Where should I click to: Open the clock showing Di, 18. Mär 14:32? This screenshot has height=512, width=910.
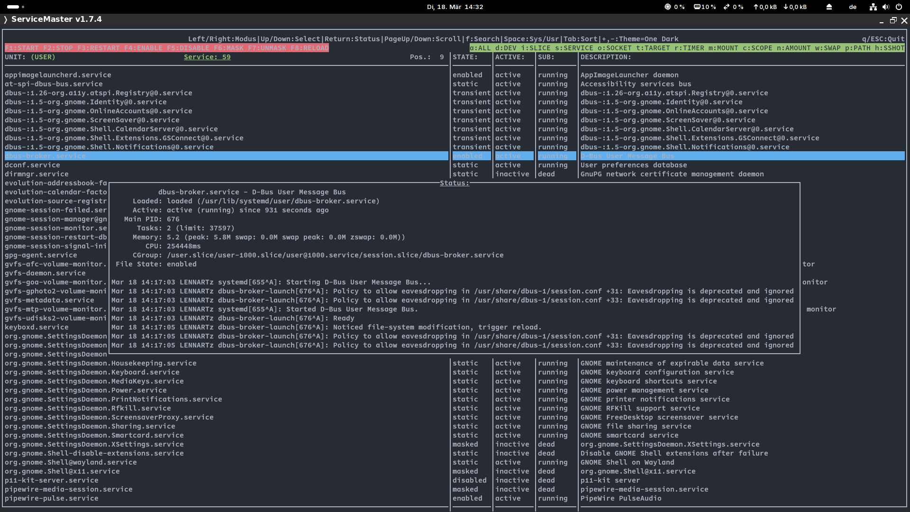[455, 7]
